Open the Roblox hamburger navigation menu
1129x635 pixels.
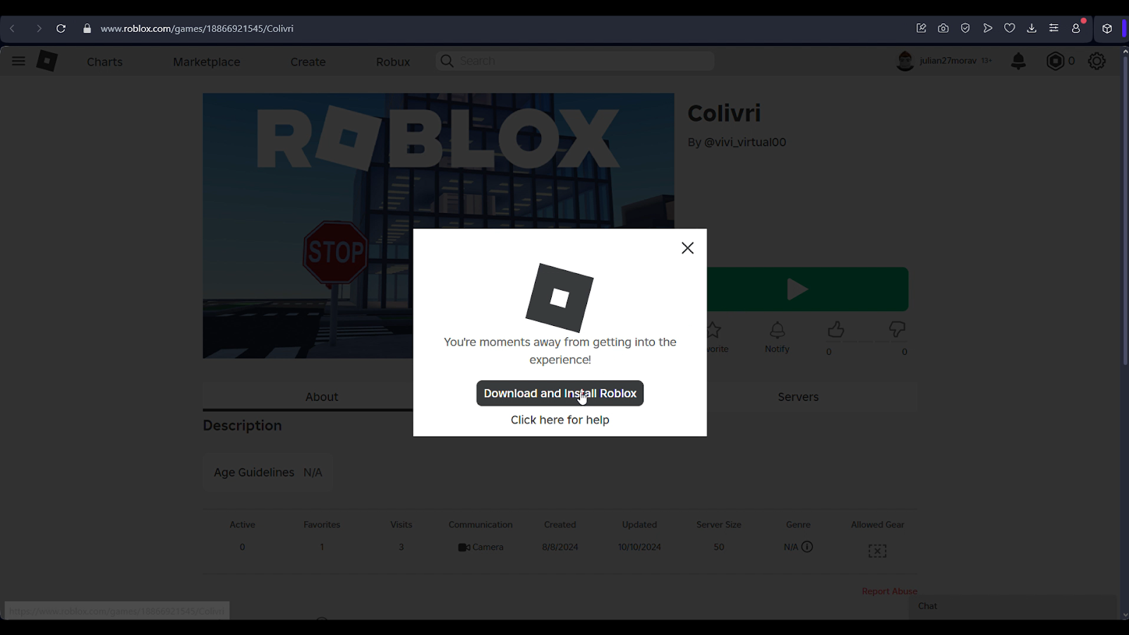pos(18,61)
